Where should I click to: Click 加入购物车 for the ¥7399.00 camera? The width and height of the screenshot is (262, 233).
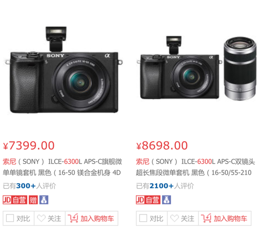pos(91,218)
